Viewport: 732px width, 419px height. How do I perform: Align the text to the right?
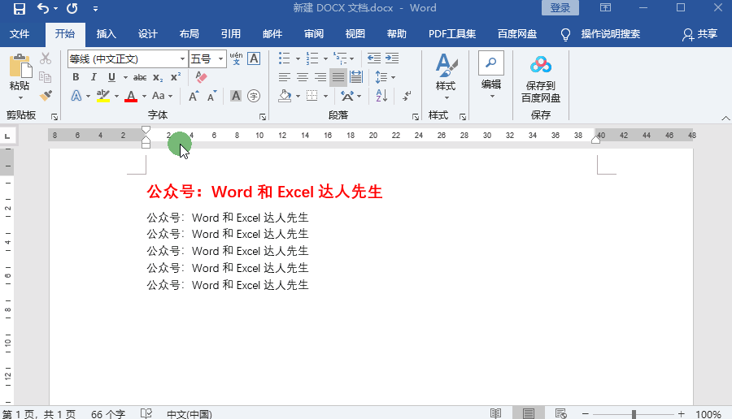coord(320,77)
